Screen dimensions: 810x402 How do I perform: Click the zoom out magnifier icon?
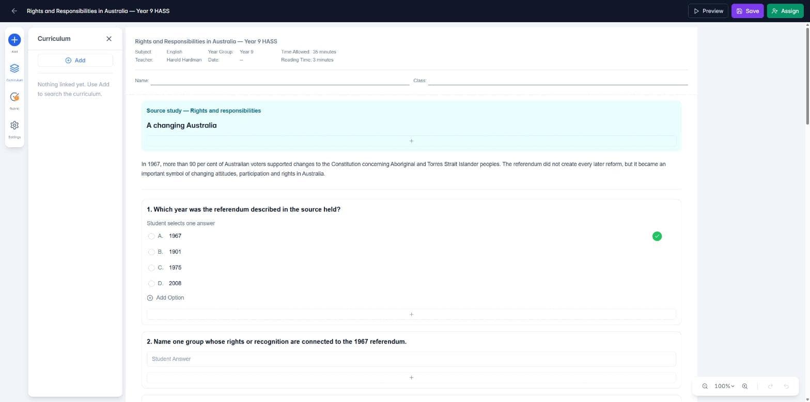pyautogui.click(x=705, y=386)
